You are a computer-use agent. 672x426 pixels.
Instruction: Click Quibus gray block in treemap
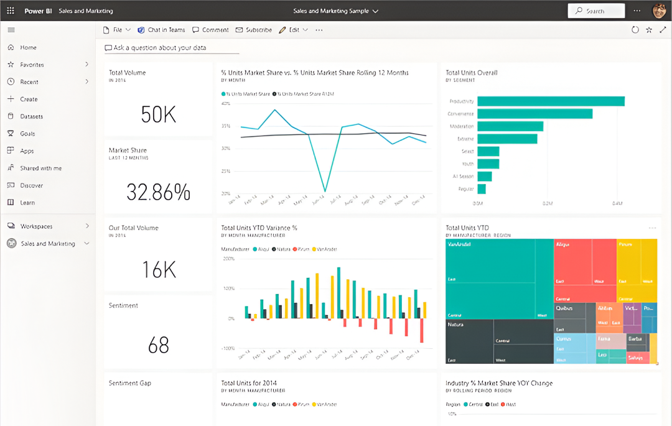click(x=574, y=318)
